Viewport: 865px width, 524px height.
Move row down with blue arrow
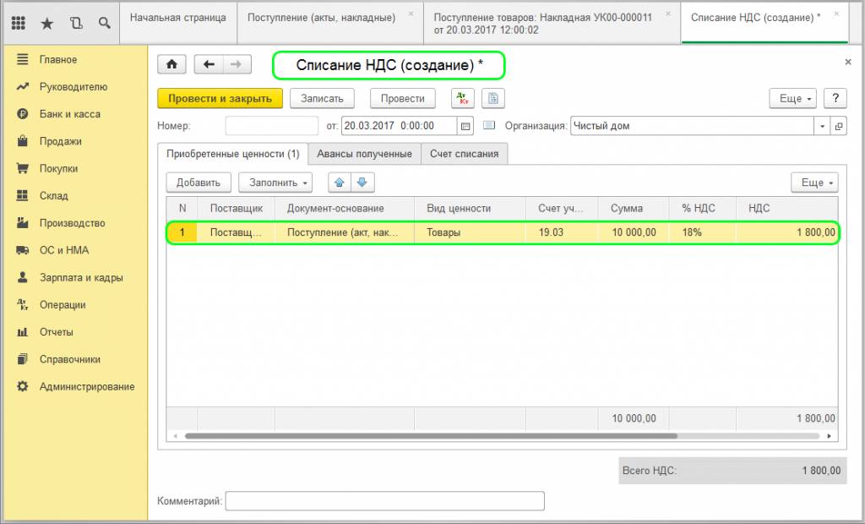coord(362,183)
